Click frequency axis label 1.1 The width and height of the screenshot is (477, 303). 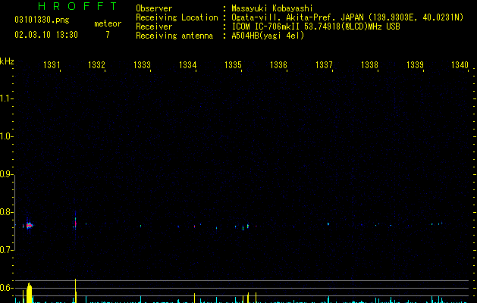6,98
